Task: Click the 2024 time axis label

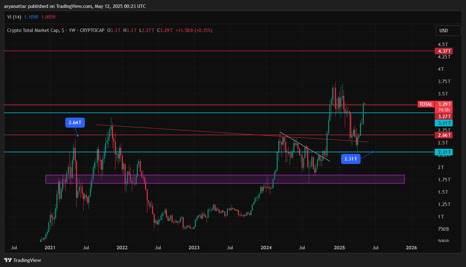Action: coord(266,247)
